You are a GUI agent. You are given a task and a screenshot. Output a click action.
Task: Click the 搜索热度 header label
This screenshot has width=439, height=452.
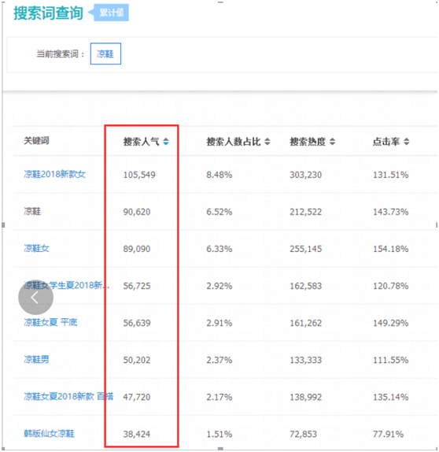tap(308, 142)
